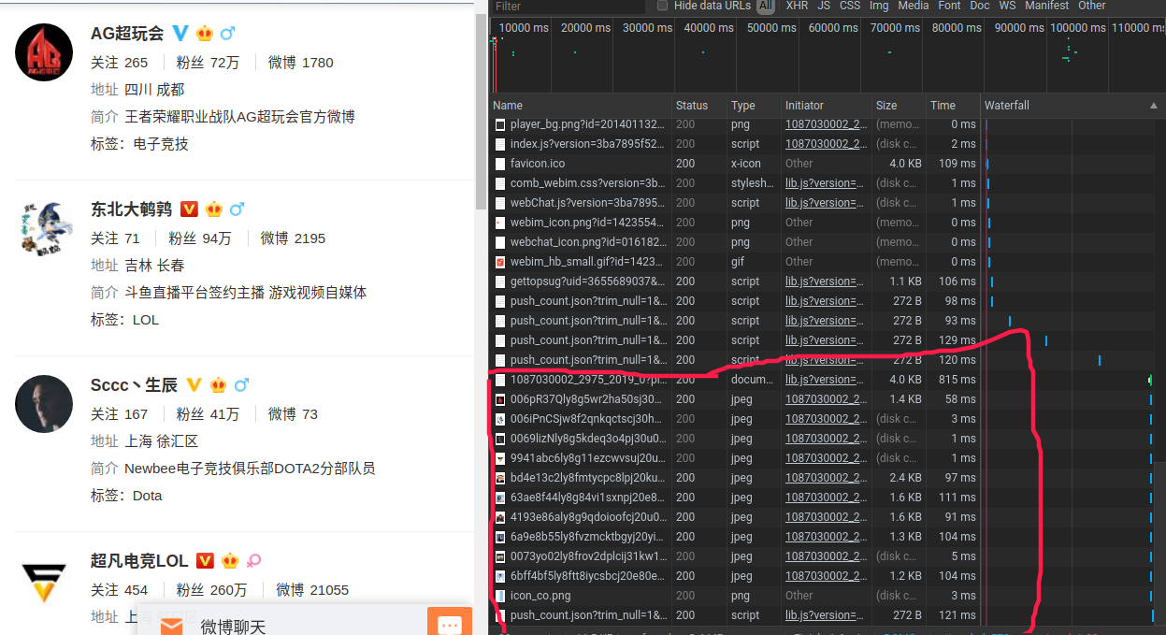Screen dimensions: 1166x635
Task: Open Sccc丶生辰 avatar photo
Action: point(44,403)
